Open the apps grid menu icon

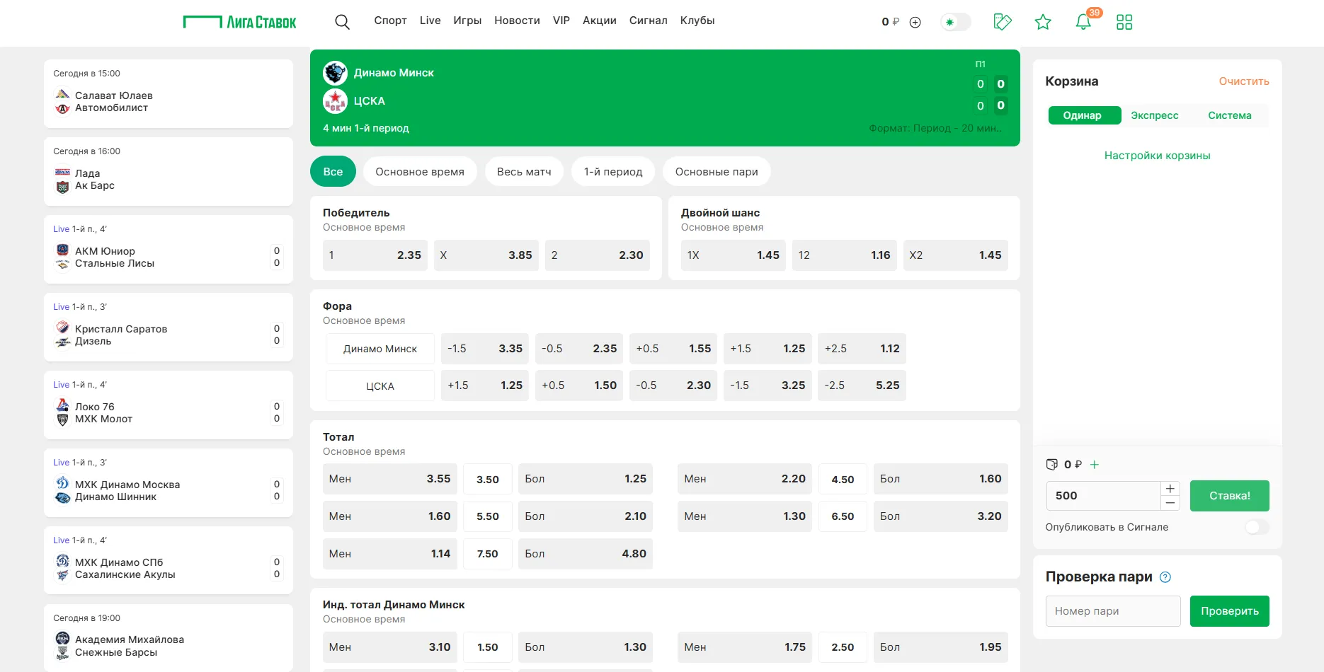tap(1124, 22)
